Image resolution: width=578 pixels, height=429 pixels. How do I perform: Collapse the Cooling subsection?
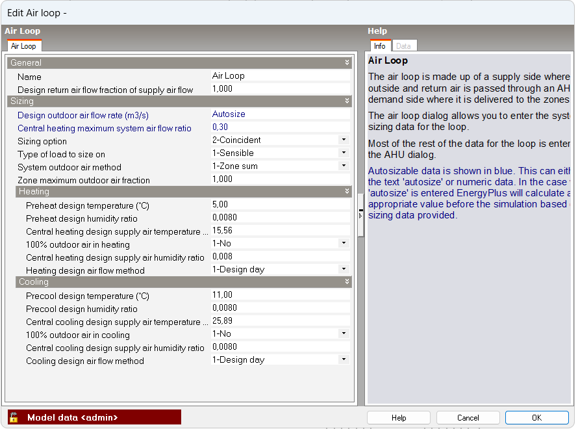click(x=347, y=282)
